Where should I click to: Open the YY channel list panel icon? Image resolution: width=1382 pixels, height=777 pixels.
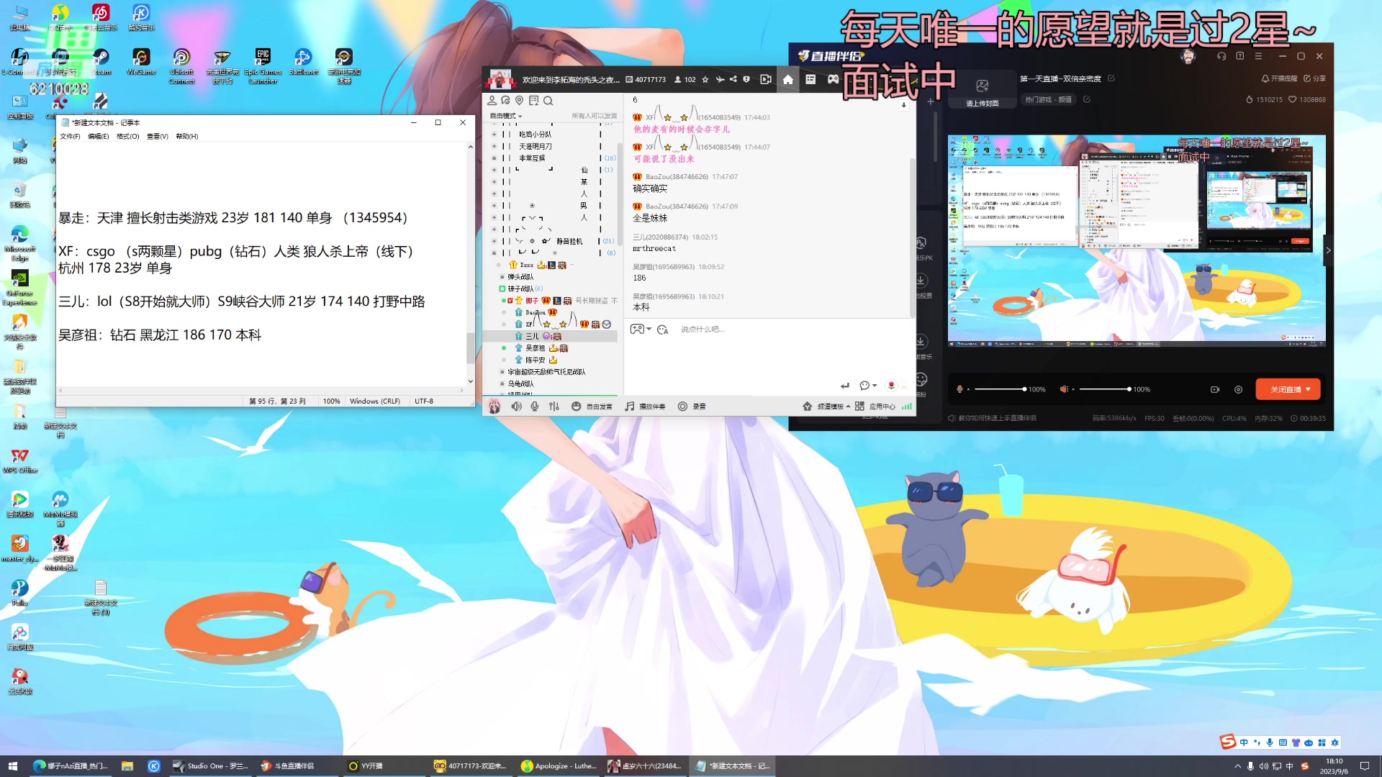click(x=810, y=79)
